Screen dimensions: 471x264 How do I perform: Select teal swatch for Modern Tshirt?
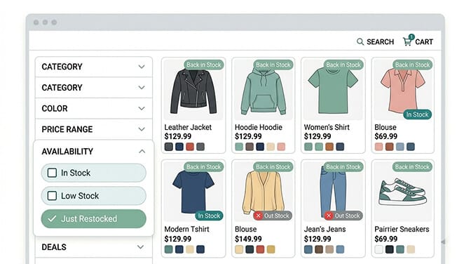click(169, 249)
